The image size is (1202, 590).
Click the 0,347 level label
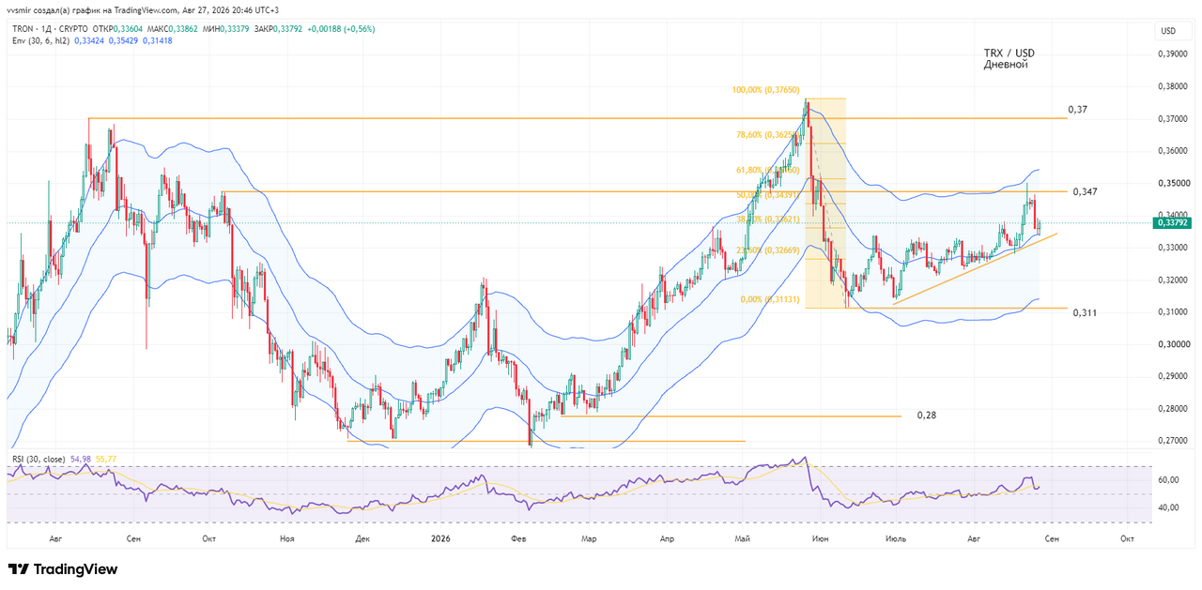click(1085, 191)
